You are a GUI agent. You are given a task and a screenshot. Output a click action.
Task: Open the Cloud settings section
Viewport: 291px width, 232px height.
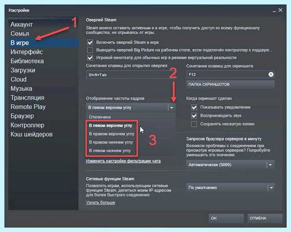tap(44, 79)
